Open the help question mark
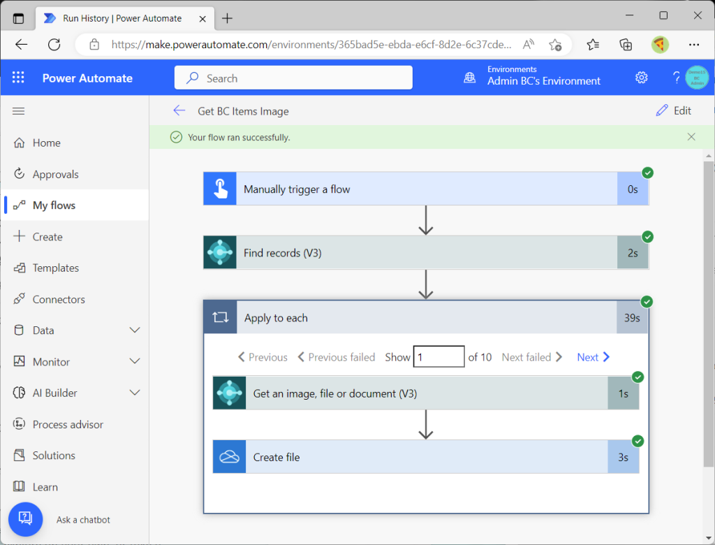The width and height of the screenshot is (715, 545). coord(676,78)
